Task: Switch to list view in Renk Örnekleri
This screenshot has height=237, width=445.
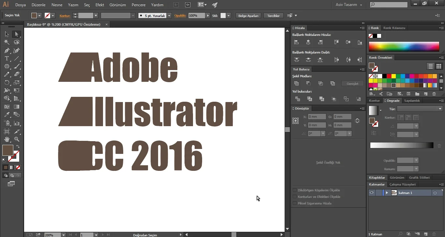Action: click(431, 66)
